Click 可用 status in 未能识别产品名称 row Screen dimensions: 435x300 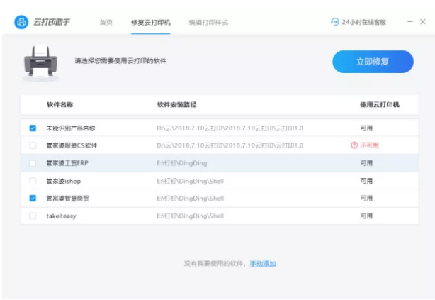[366, 128]
